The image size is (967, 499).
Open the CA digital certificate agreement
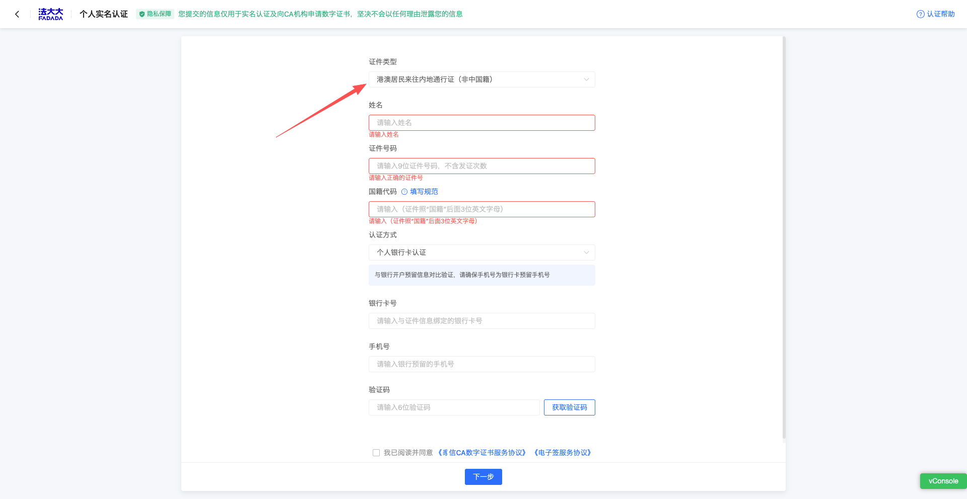(482, 453)
